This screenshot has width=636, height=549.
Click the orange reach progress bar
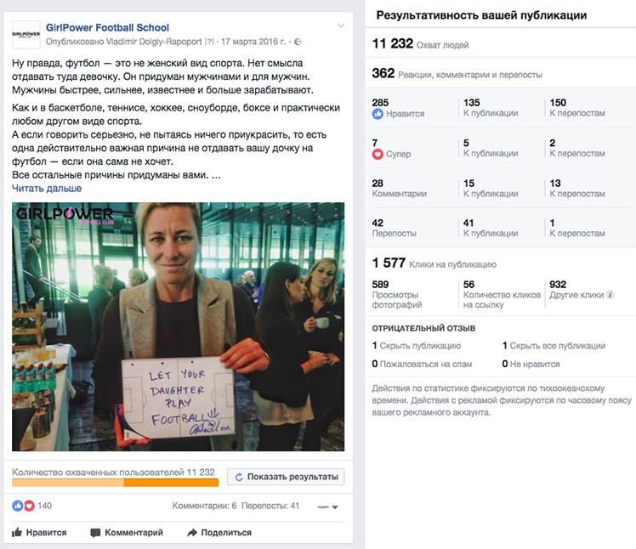[x=115, y=483]
